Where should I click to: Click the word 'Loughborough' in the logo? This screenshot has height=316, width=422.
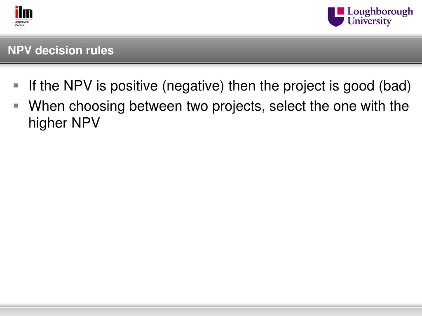coord(380,12)
